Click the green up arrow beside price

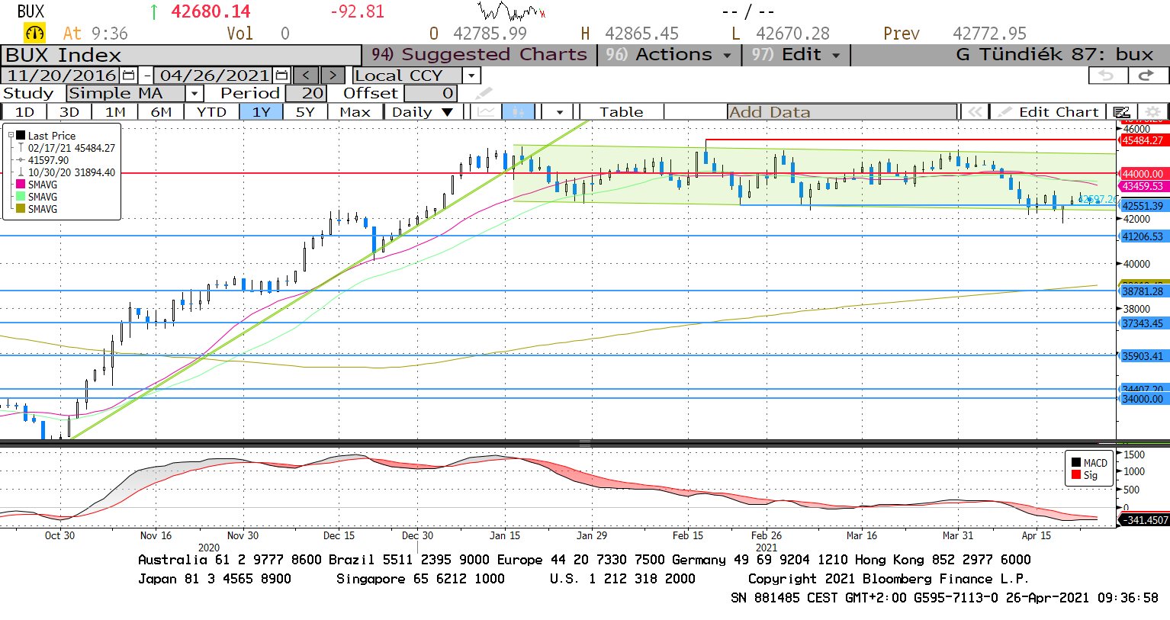click(x=154, y=11)
